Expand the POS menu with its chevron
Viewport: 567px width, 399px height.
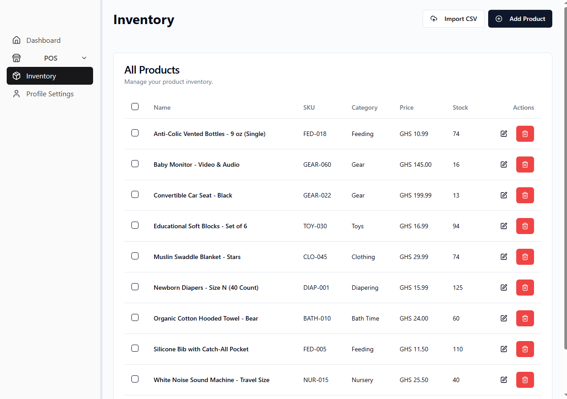pyautogui.click(x=84, y=58)
